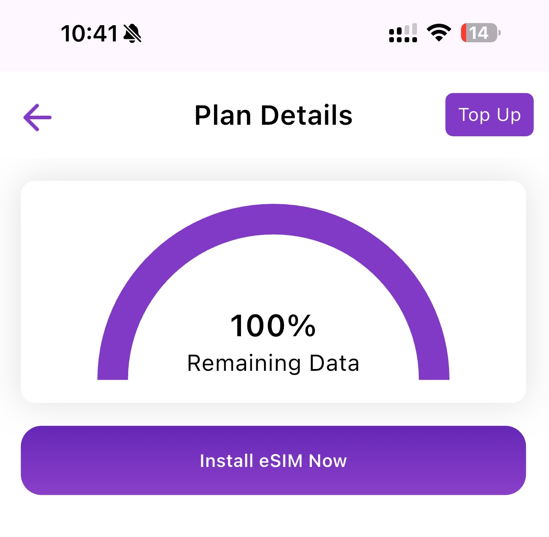Tap the Wi-Fi status icon
The image size is (549, 537).
coord(439,33)
